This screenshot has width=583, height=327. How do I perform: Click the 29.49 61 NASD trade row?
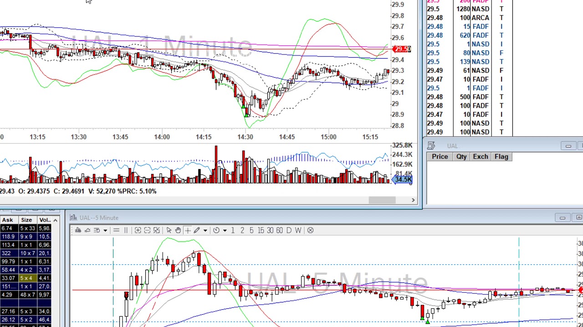469,70
